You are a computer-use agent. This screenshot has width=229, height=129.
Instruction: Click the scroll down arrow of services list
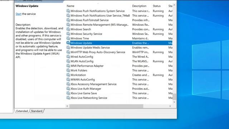point(174,102)
